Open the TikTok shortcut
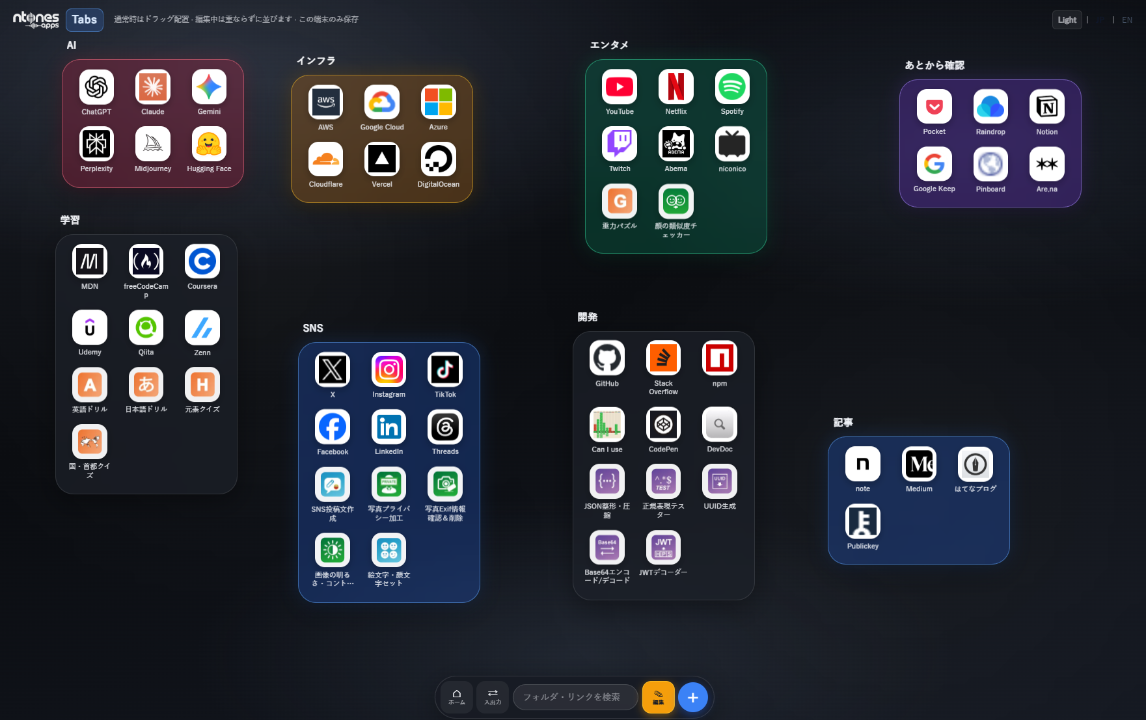This screenshot has height=720, width=1146. tap(445, 369)
